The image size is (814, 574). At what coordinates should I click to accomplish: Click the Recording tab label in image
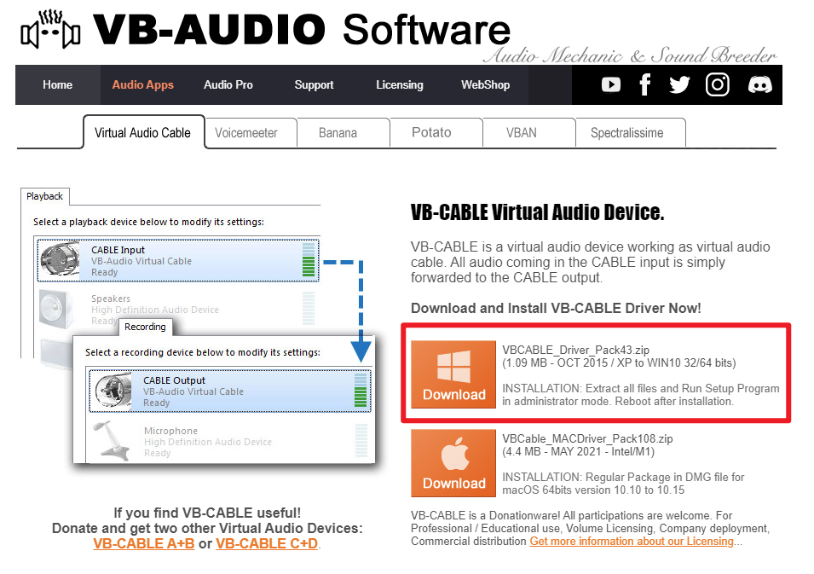coord(146,327)
